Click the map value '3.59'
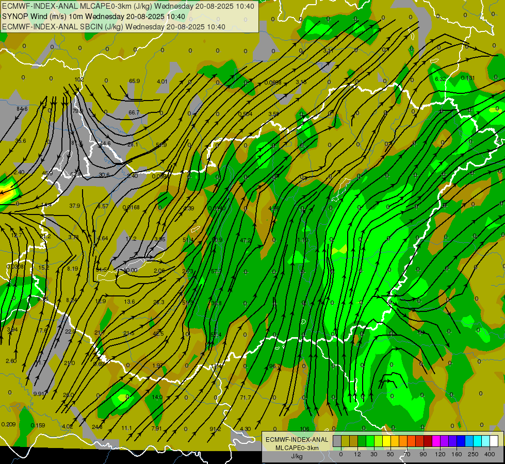The height and width of the screenshot is (464, 505). coord(274,113)
